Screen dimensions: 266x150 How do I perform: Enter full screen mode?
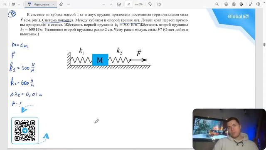251,4
